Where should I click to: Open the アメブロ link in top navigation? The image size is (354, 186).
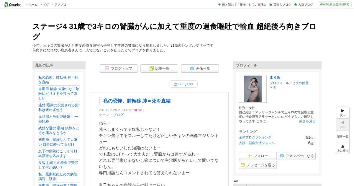click(60, 5)
